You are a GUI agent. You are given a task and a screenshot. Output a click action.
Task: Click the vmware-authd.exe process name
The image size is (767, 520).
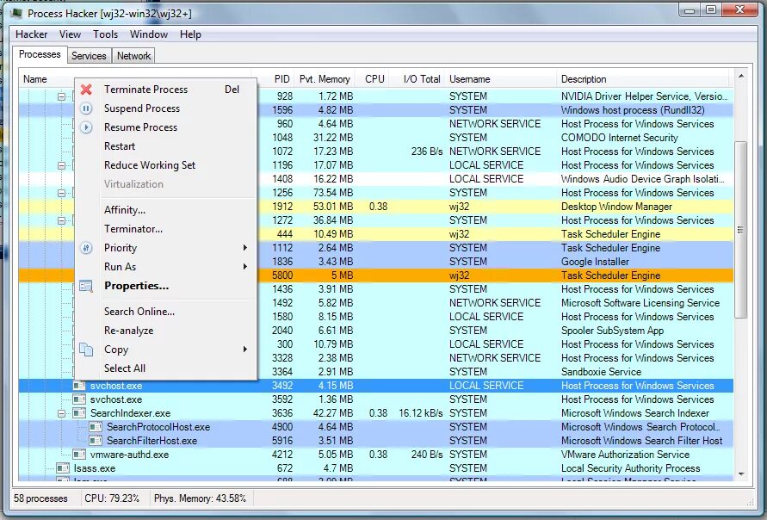(130, 455)
